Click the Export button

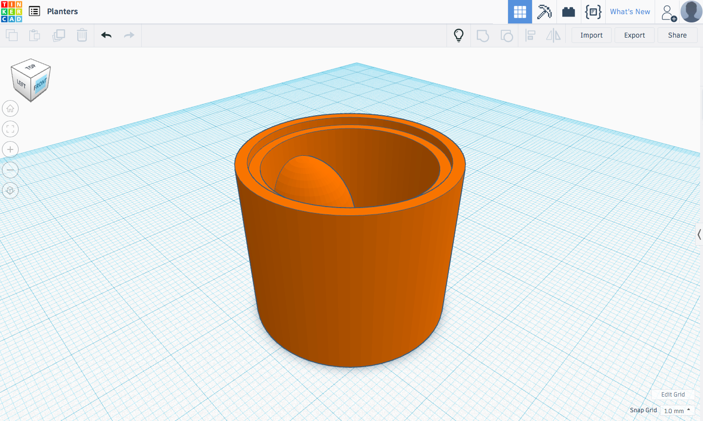pyautogui.click(x=635, y=35)
